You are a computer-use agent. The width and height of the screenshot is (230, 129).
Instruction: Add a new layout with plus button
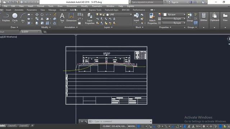tap(32, 125)
